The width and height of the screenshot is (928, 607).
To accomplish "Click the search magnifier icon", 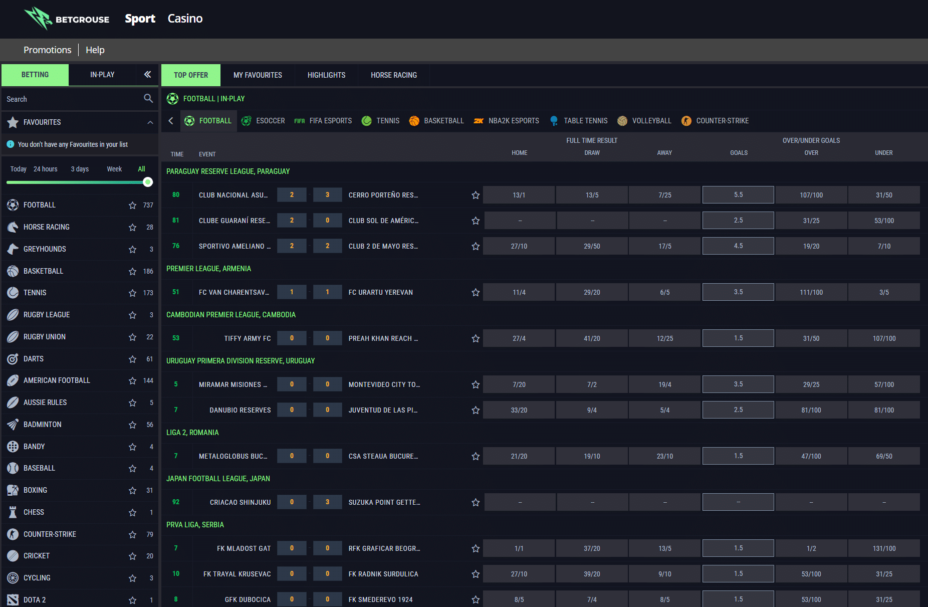I will 148,99.
